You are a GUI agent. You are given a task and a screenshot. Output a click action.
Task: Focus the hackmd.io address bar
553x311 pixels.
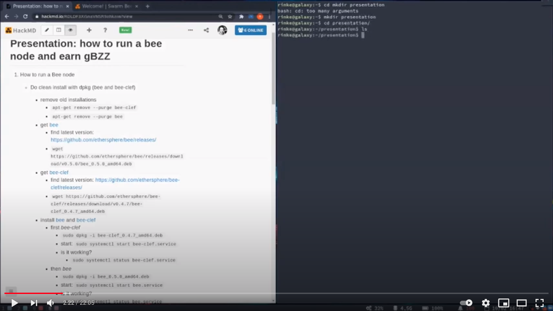(125, 17)
